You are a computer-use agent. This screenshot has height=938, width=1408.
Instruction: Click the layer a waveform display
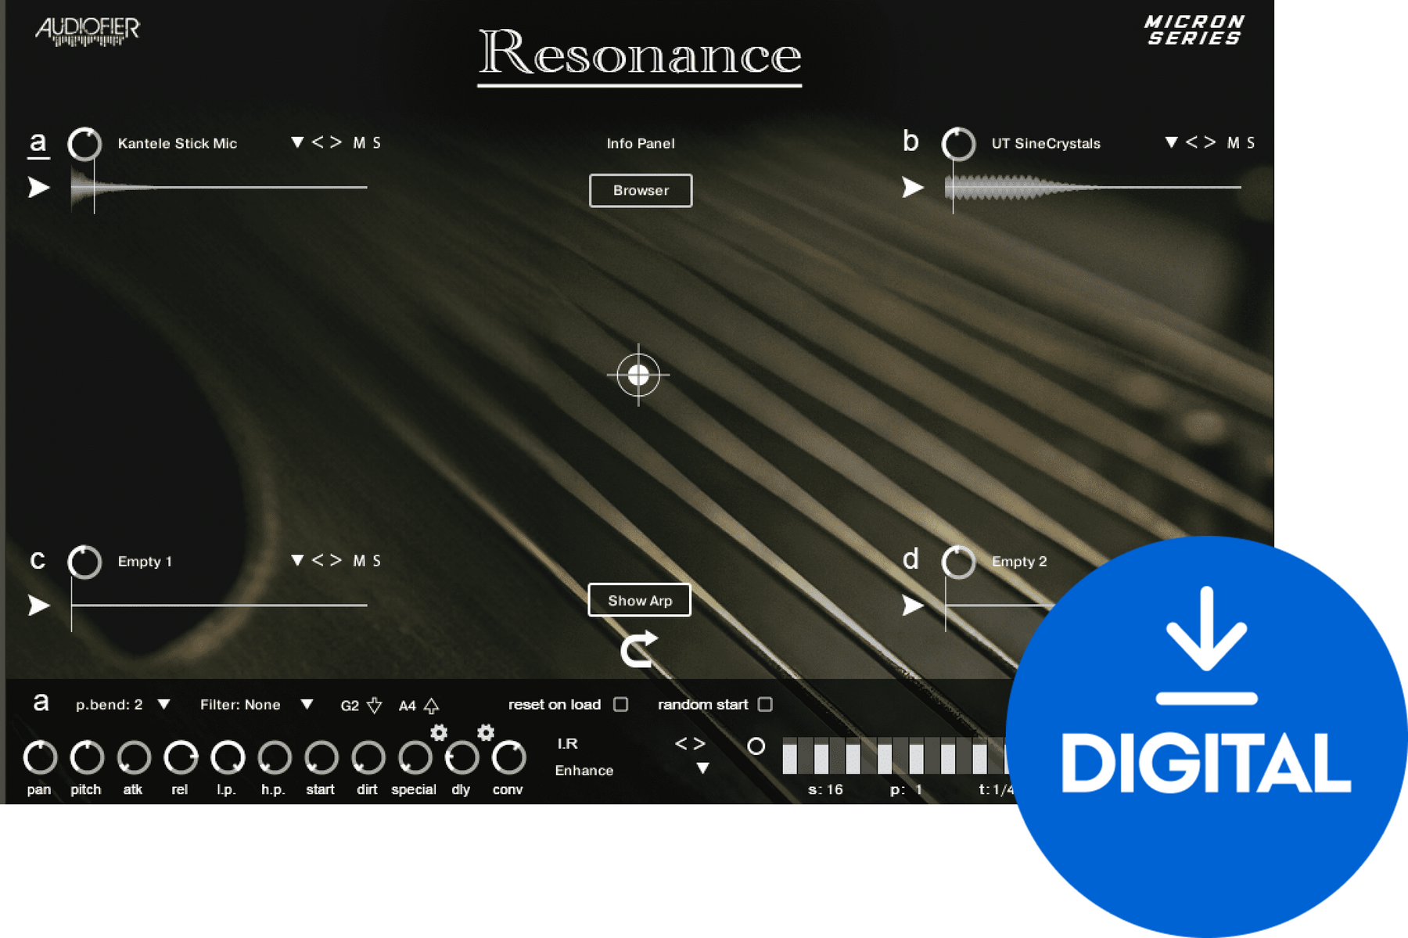pyautogui.click(x=219, y=188)
